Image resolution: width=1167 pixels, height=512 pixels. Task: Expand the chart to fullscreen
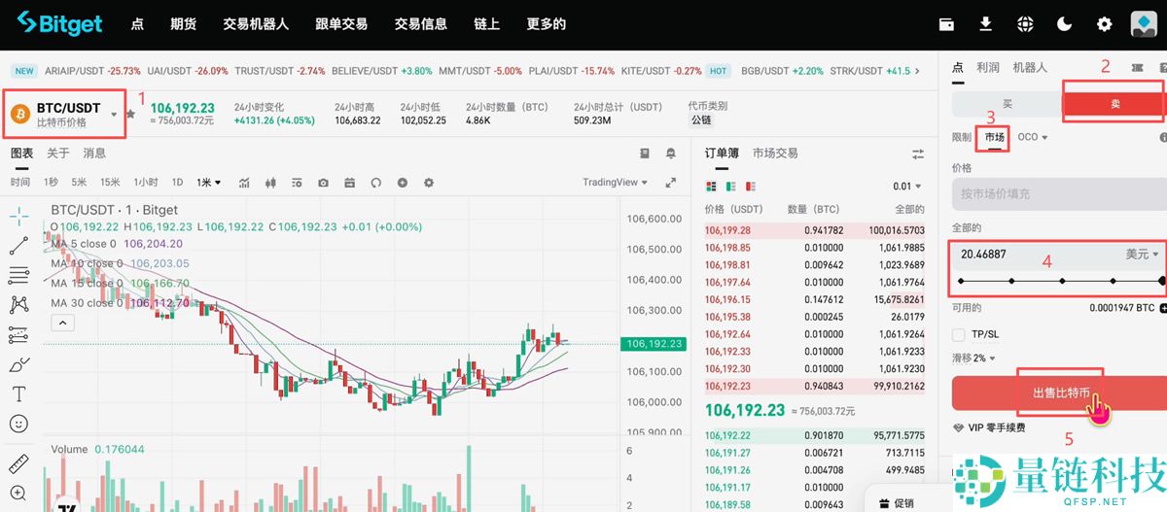click(670, 183)
